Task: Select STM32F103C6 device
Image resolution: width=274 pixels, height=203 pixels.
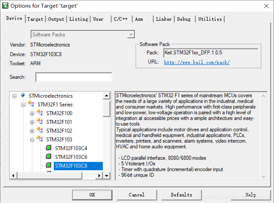Action: tap(71, 157)
